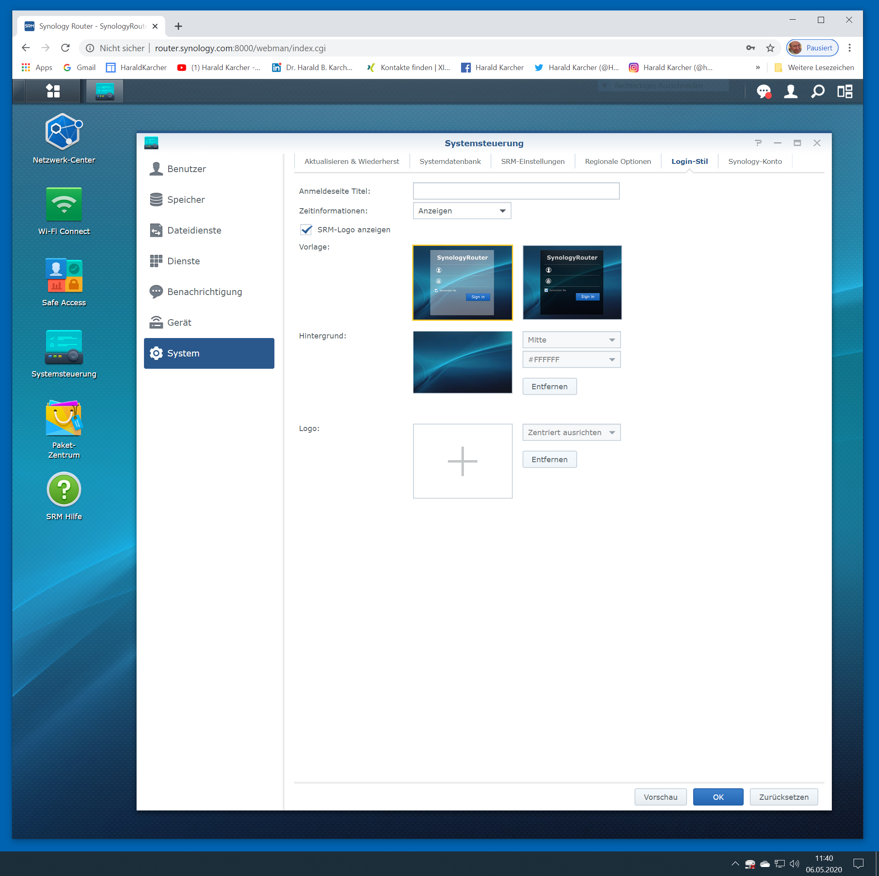Click the search magnifier in the SRM taskbar

tap(817, 91)
